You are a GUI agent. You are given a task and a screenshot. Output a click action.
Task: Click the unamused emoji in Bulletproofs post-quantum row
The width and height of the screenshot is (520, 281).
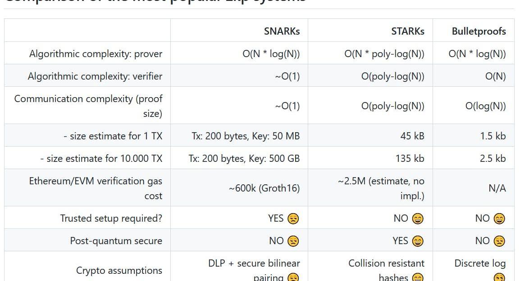[499, 241]
